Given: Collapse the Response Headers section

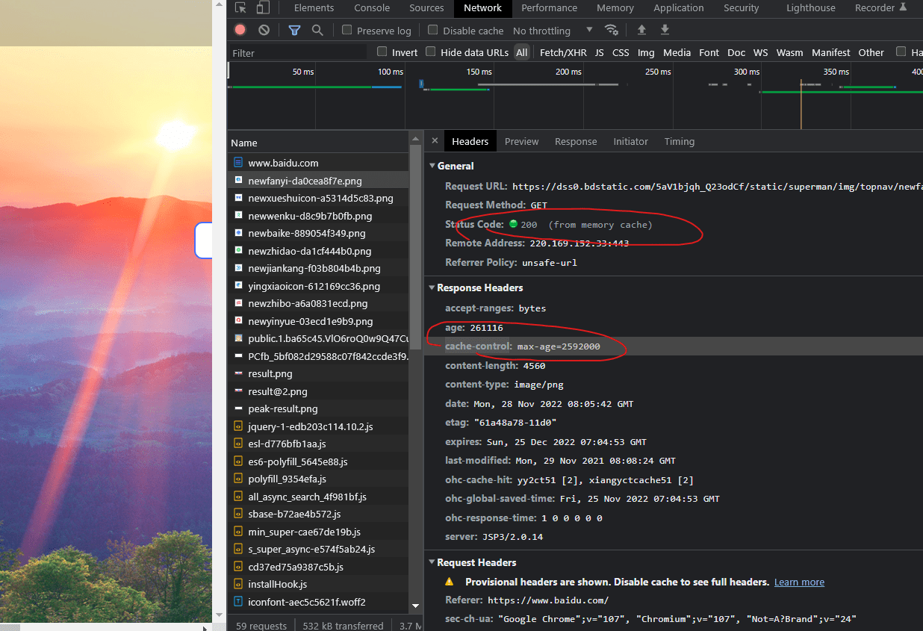Looking at the screenshot, I should [432, 287].
